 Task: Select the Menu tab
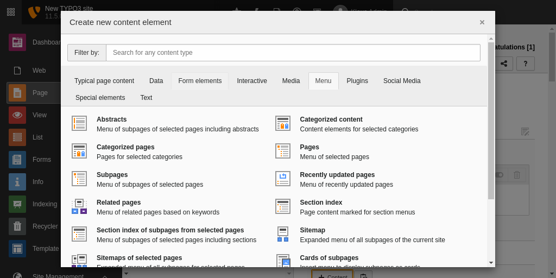324,81
